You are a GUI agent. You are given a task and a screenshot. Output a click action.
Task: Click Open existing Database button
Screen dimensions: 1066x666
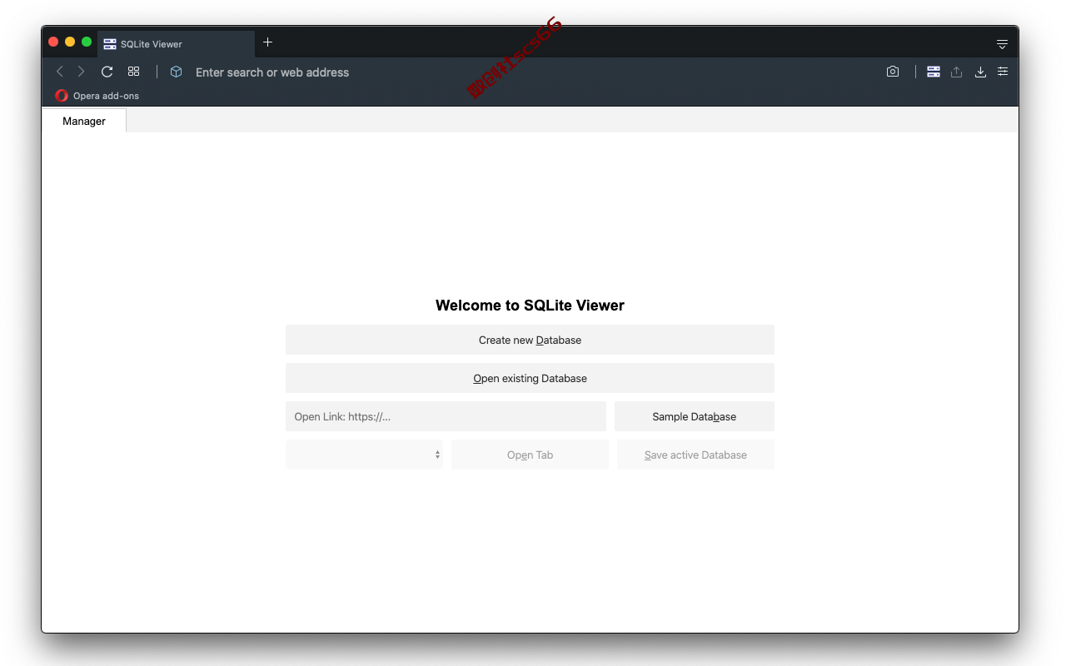click(530, 378)
